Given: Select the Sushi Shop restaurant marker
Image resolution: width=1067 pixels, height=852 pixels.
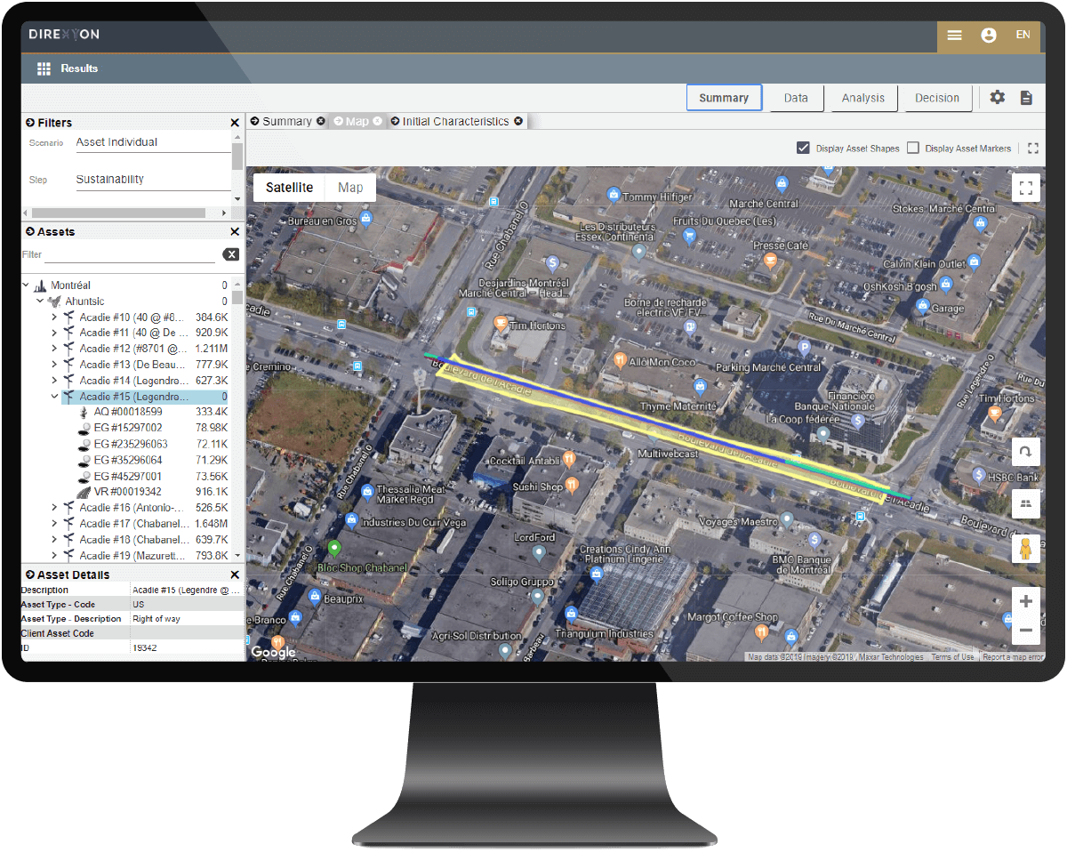Looking at the screenshot, I should [x=571, y=486].
